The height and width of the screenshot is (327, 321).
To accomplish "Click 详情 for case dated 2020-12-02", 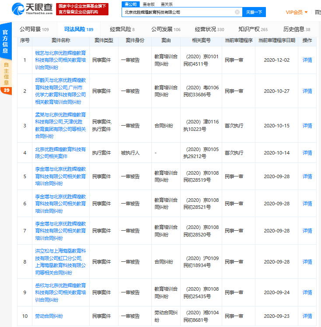I will click(307, 60).
